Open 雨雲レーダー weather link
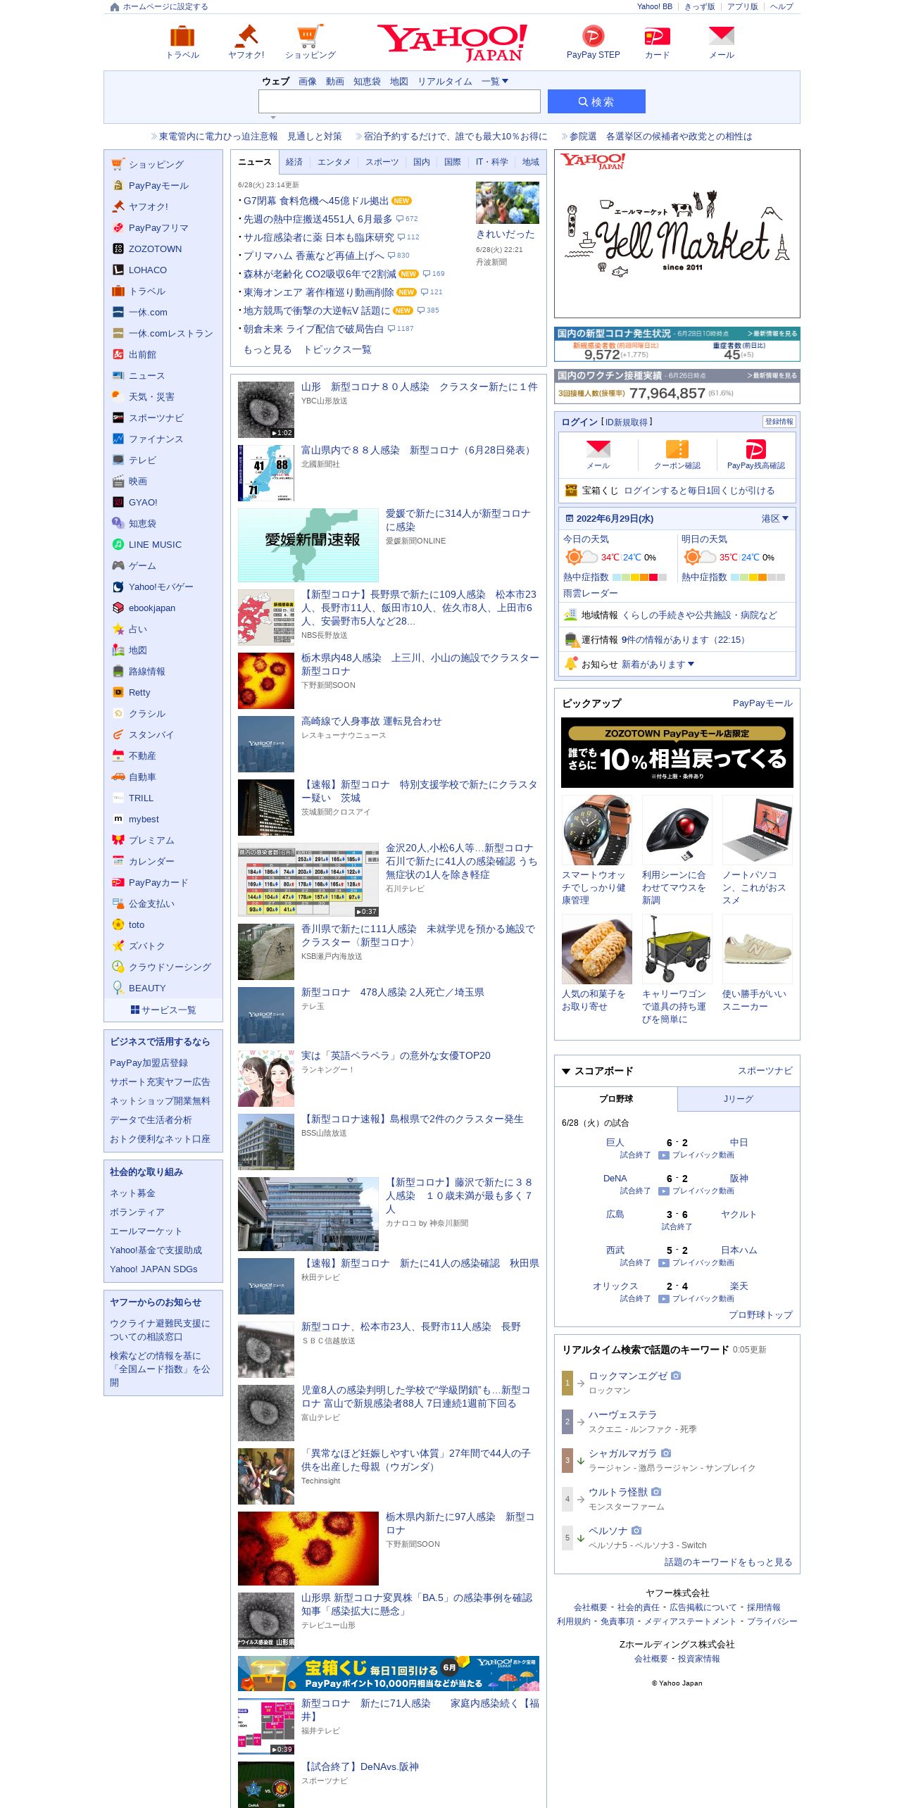This screenshot has width=904, height=1808. (590, 594)
